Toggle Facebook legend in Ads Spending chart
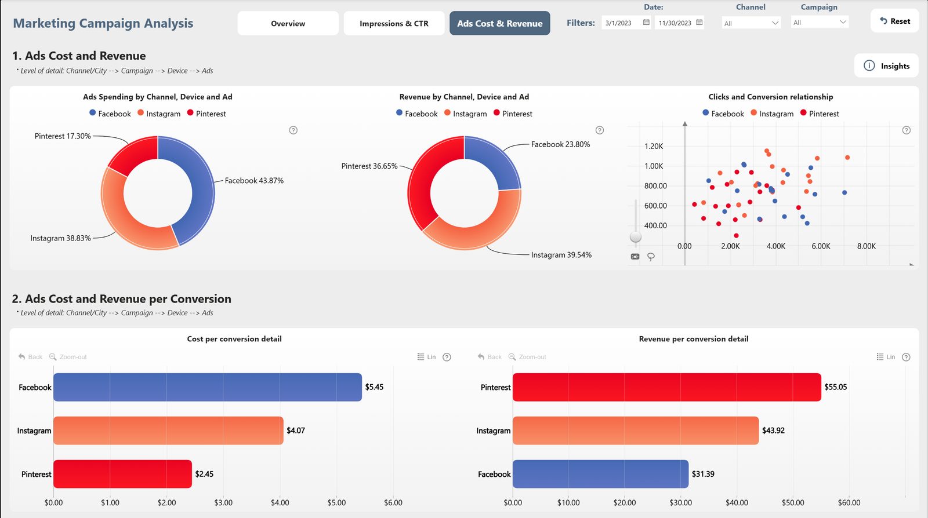This screenshot has height=518, width=928. 110,114
